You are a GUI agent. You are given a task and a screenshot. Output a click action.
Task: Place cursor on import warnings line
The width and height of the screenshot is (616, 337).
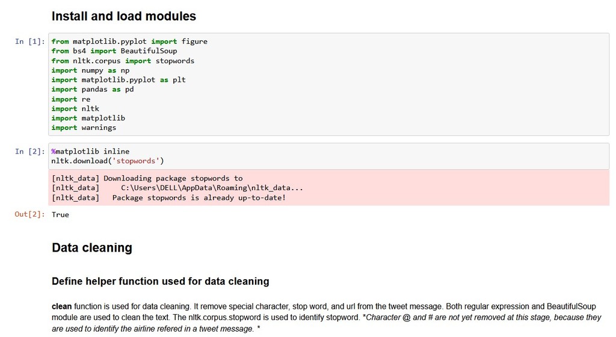[84, 128]
